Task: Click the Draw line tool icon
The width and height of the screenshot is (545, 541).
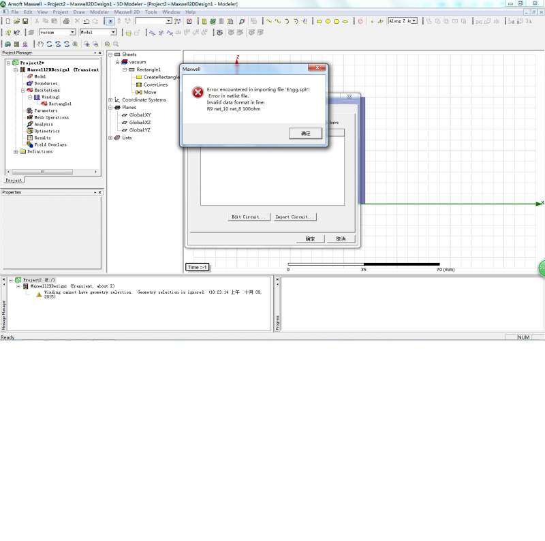Action: coord(268,21)
